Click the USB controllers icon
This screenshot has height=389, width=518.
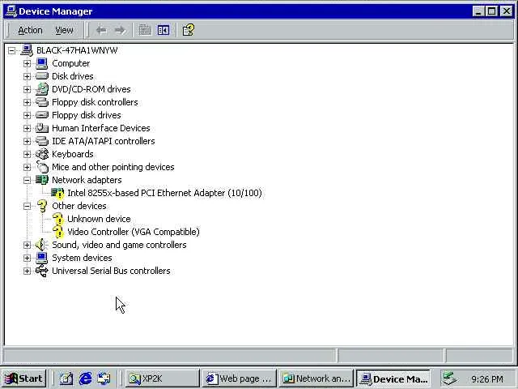coord(41,271)
